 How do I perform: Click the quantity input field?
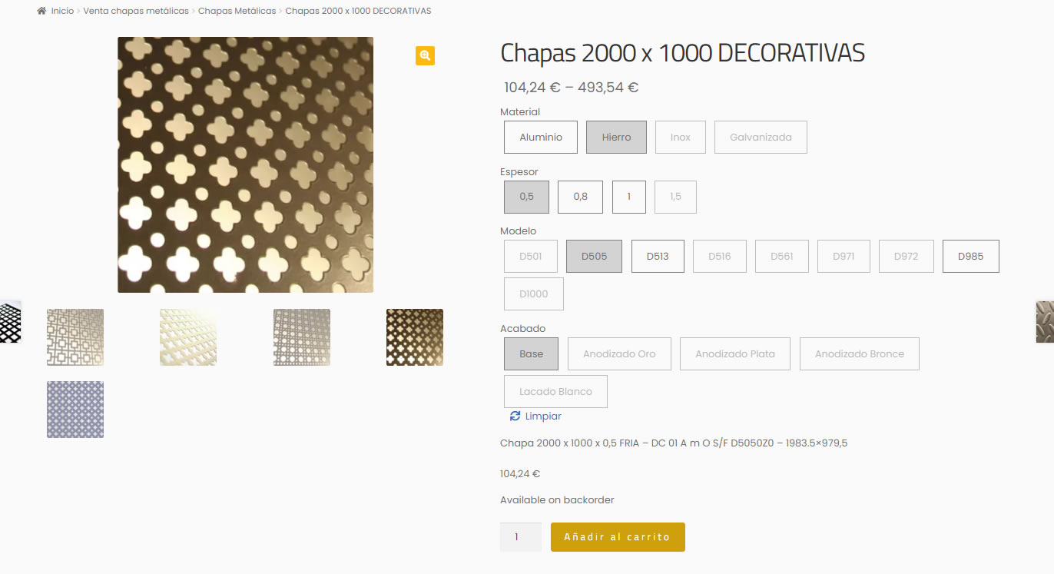point(520,537)
